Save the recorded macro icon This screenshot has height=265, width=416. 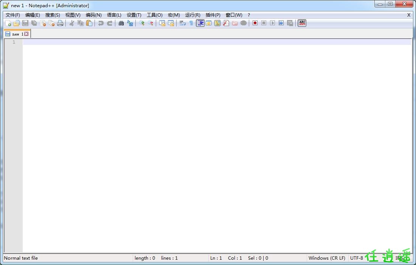coord(290,23)
